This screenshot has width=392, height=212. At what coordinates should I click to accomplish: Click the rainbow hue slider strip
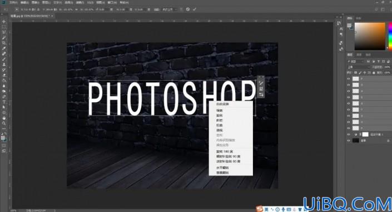pyautogui.click(x=390, y=36)
